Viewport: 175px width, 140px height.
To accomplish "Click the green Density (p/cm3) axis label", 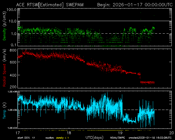I will (4, 27).
